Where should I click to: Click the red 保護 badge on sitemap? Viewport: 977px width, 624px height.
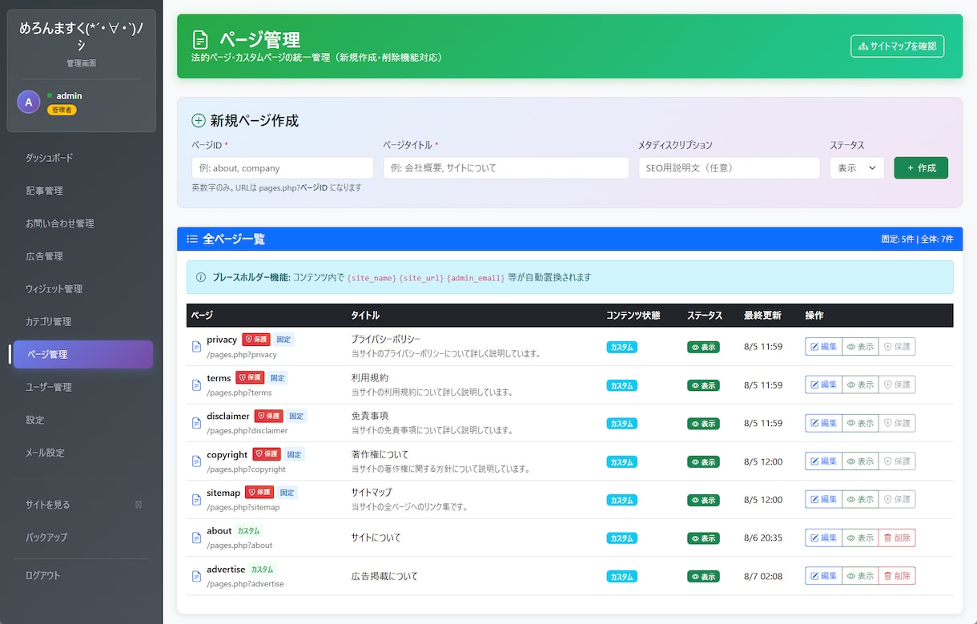pyautogui.click(x=259, y=493)
